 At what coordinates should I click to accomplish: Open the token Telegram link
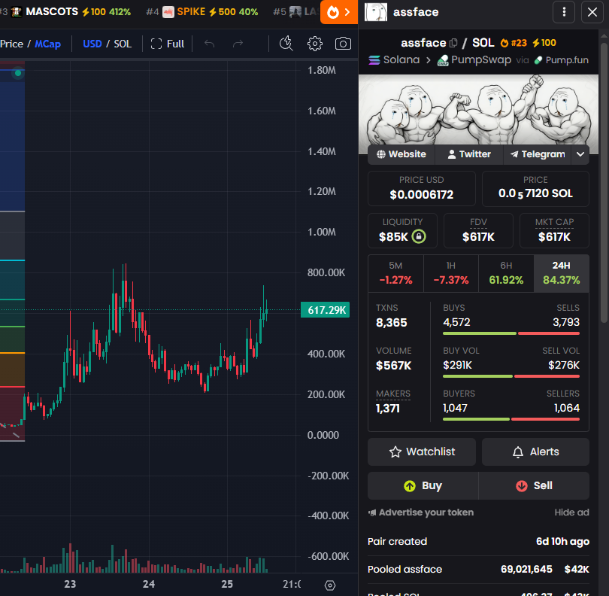coord(538,154)
